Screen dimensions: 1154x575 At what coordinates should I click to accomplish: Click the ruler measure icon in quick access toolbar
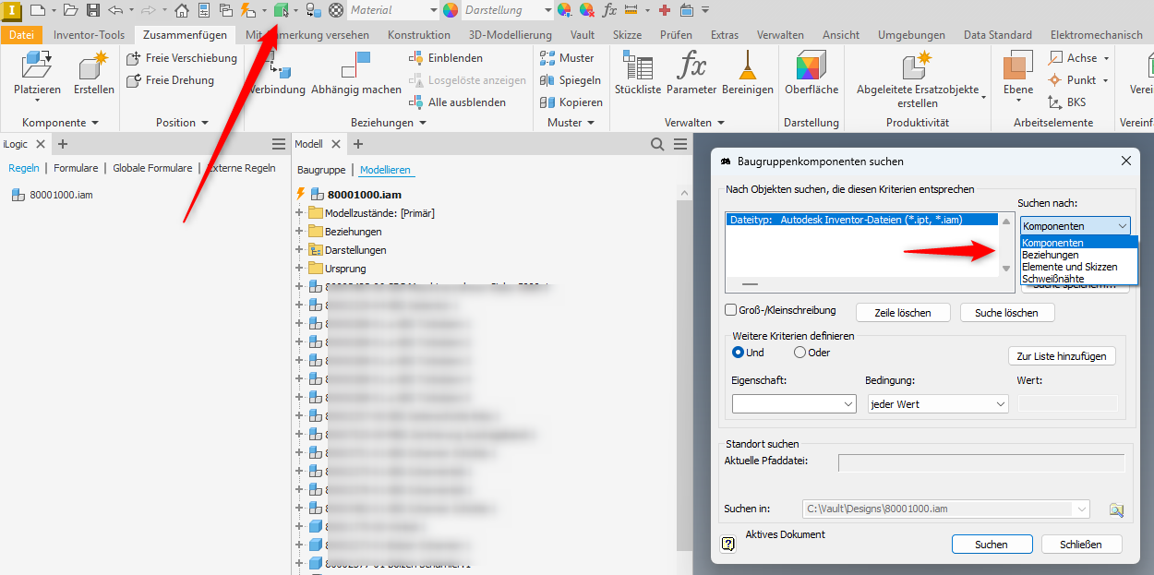(x=631, y=10)
